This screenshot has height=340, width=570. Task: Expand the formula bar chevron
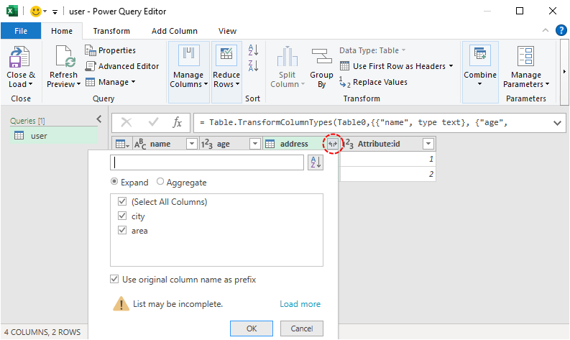[x=557, y=123]
